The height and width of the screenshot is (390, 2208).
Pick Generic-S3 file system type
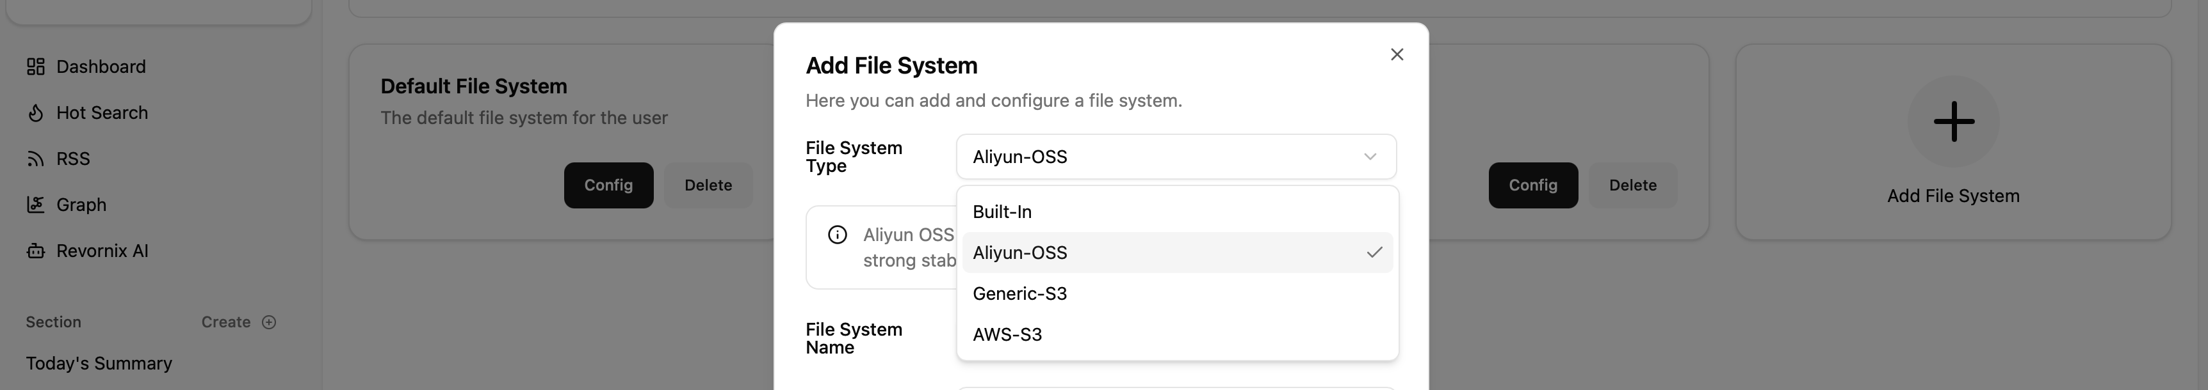(1019, 294)
